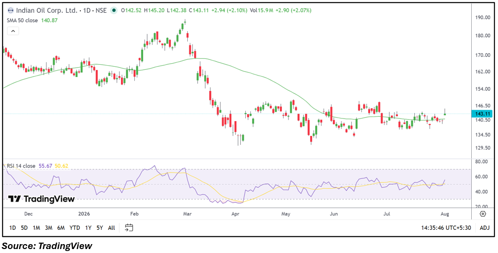The width and height of the screenshot is (498, 253).
Task: Click the RSI moving average value 50.62
Action: [x=61, y=165]
